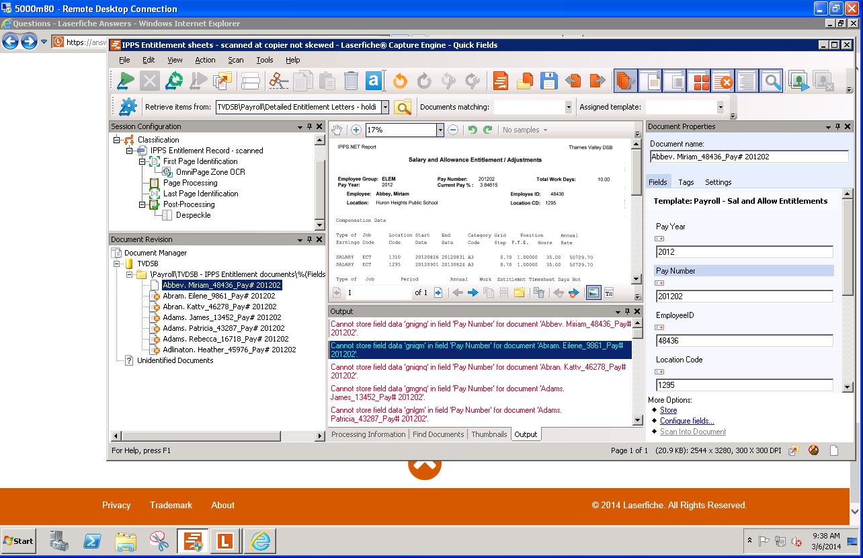
Task: Click the blue floppy disk save icon
Action: click(549, 81)
